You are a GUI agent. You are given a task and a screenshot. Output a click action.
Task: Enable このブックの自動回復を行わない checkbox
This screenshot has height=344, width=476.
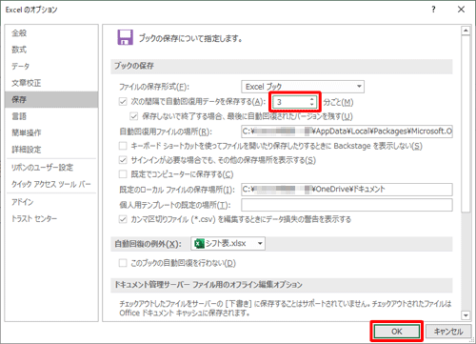pyautogui.click(x=123, y=263)
